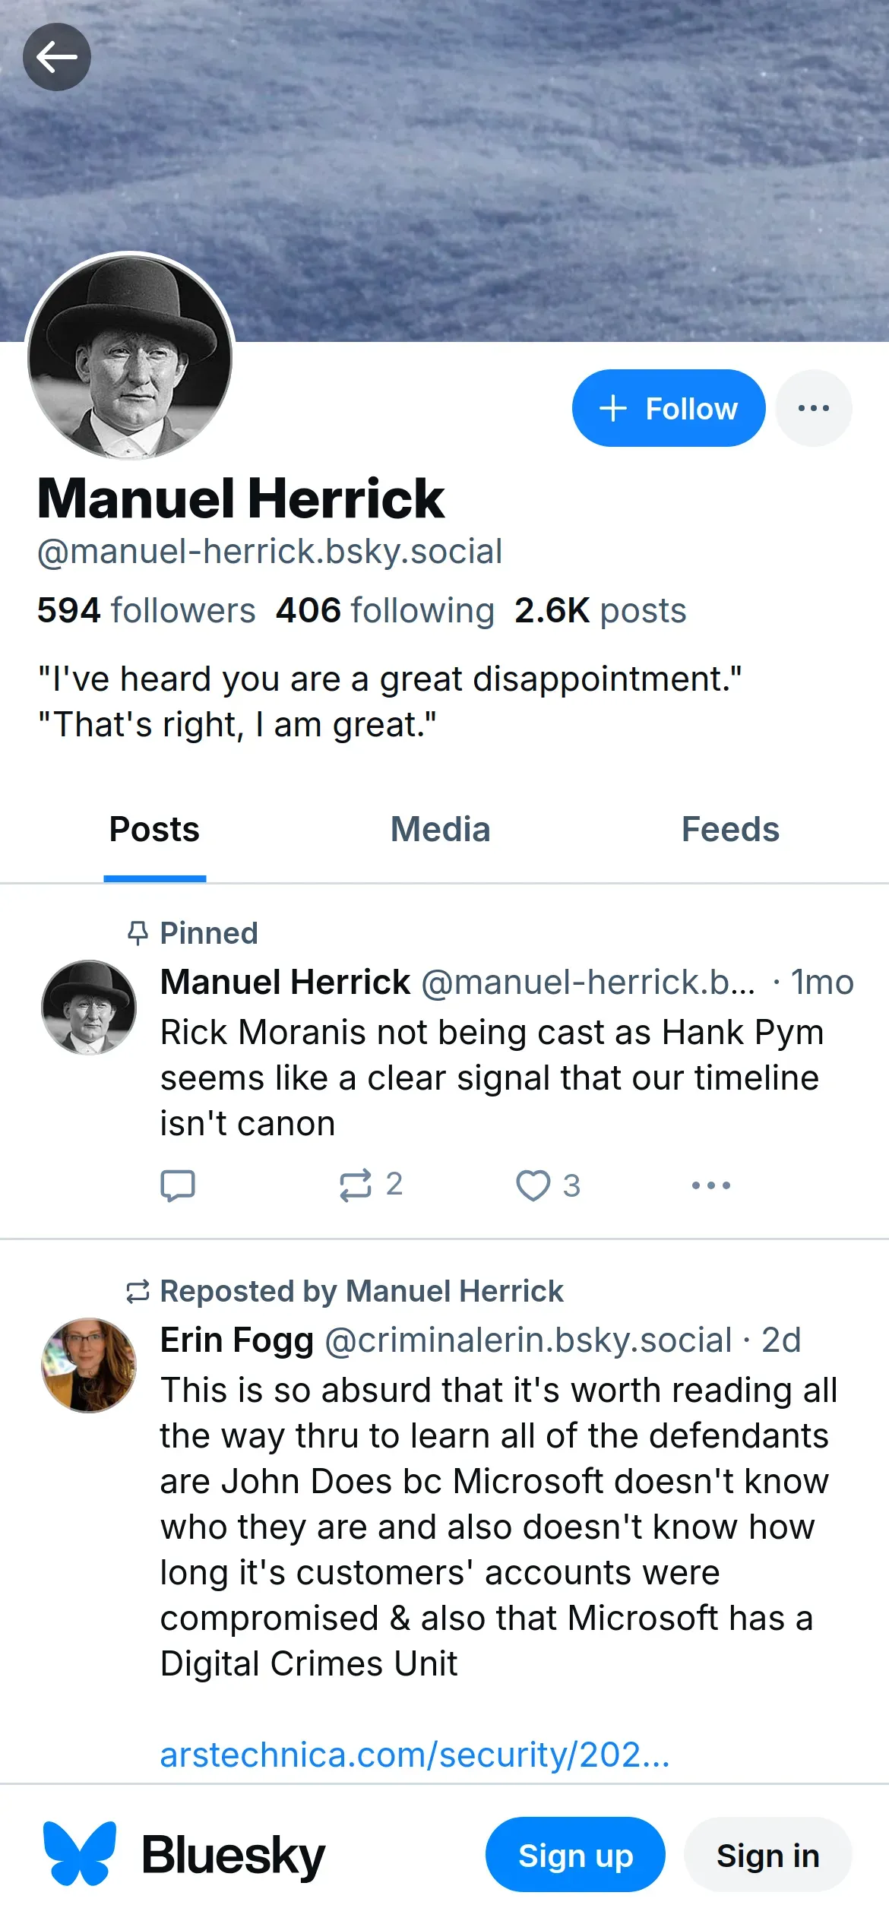Screen dimensions: 889x1924
Task: Click the Bluesky butterfly logo
Action: point(80,1854)
